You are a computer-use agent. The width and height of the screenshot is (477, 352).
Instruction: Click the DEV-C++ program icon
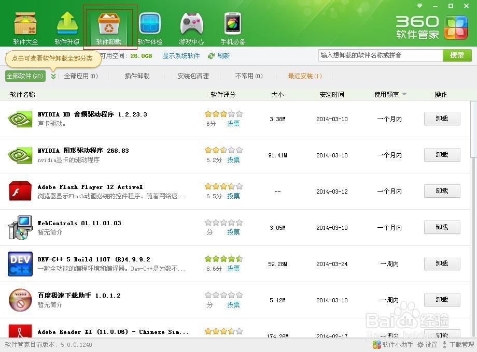click(x=20, y=264)
